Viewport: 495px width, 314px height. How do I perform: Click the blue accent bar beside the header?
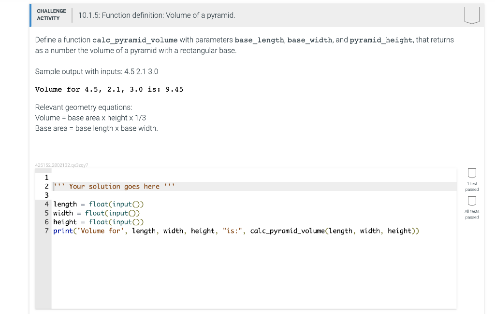tap(30, 15)
